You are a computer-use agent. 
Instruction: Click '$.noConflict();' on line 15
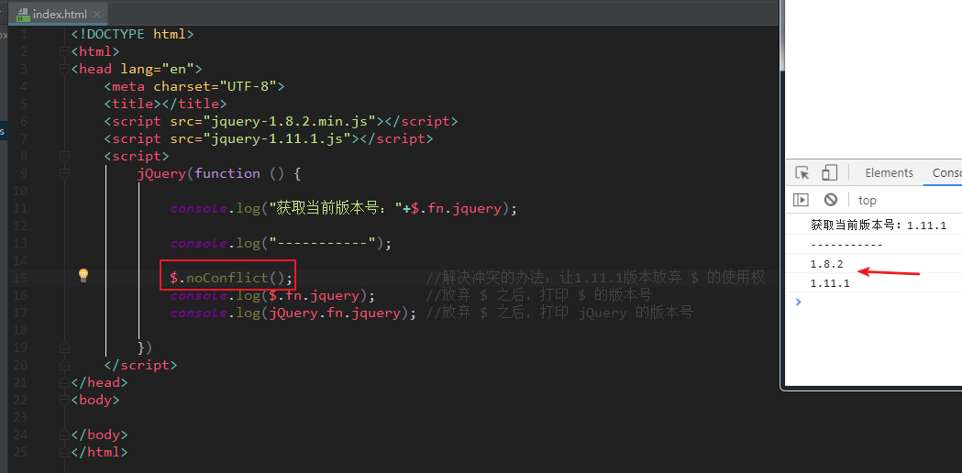(x=231, y=278)
